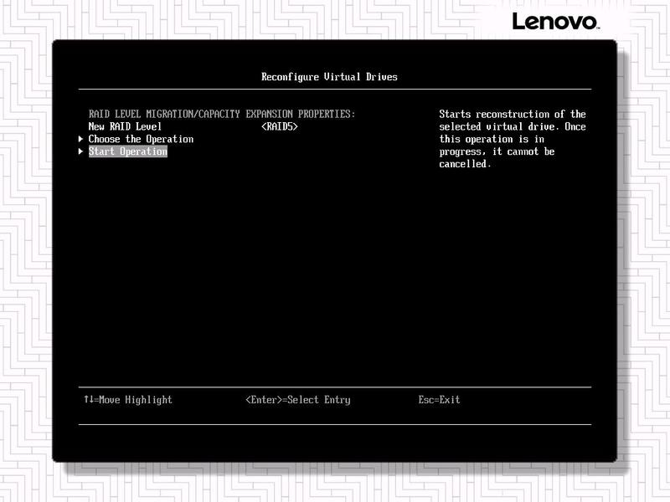Open the <RAID5> value selector
The width and height of the screenshot is (670, 502).
[280, 126]
